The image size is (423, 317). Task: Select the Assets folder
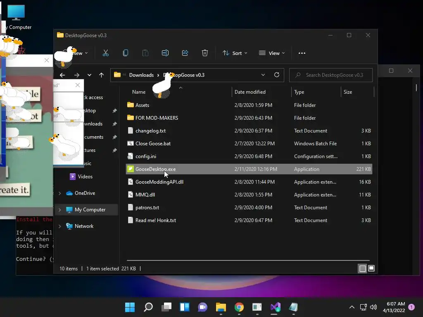coord(249,105)
